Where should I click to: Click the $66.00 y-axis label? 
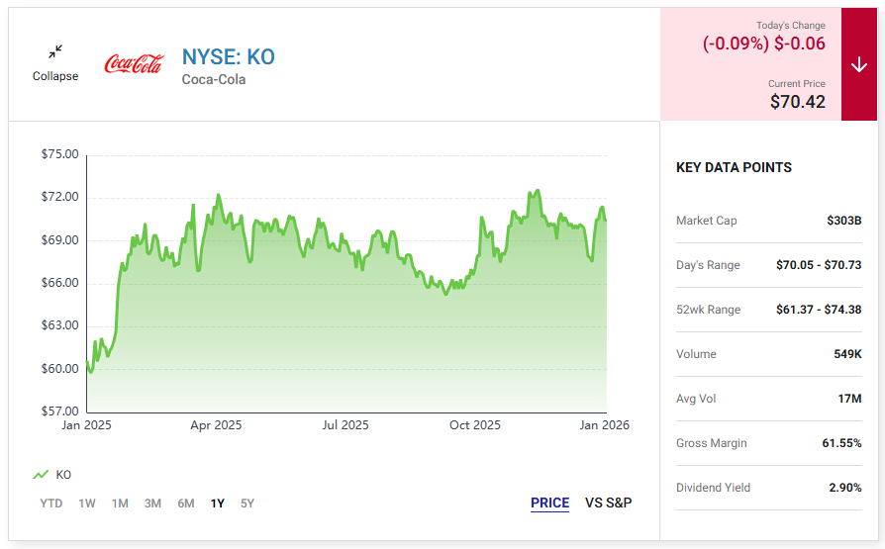(59, 283)
